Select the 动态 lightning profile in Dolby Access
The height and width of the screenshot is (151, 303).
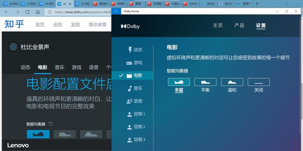pos(135,50)
